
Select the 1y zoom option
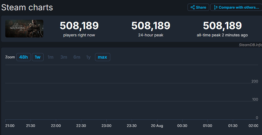pos(88,57)
